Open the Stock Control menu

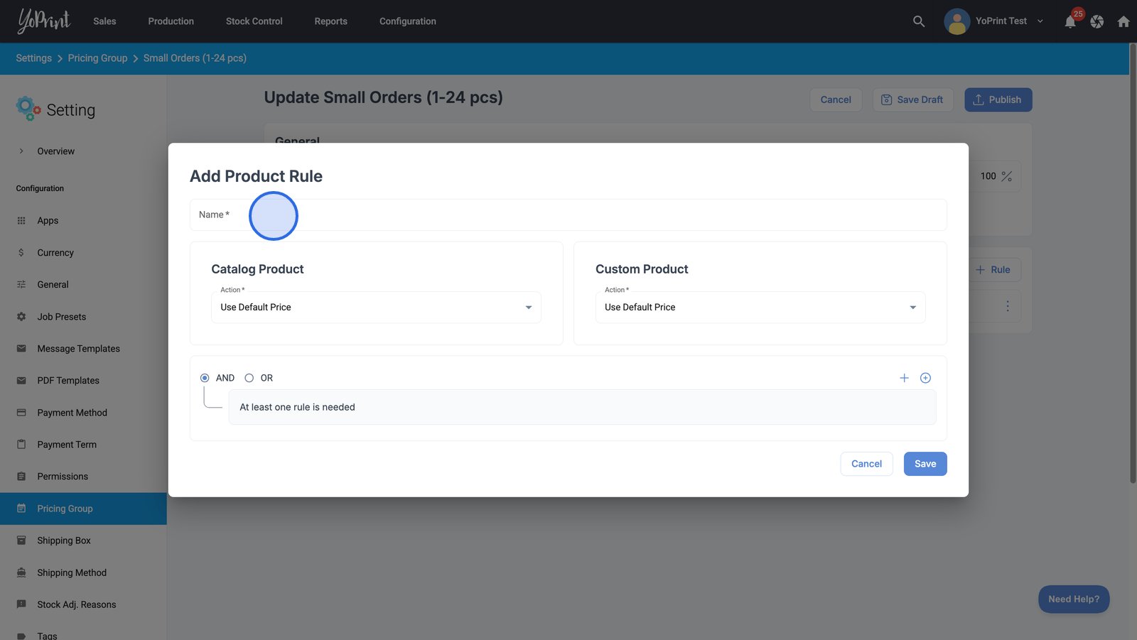(x=254, y=21)
